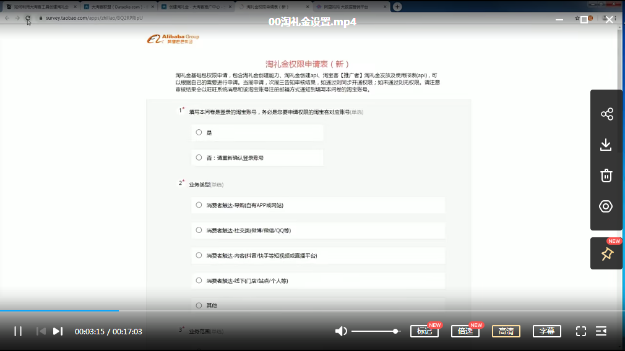The height and width of the screenshot is (351, 625).
Task: Open the playlist panel icon
Action: [601, 331]
